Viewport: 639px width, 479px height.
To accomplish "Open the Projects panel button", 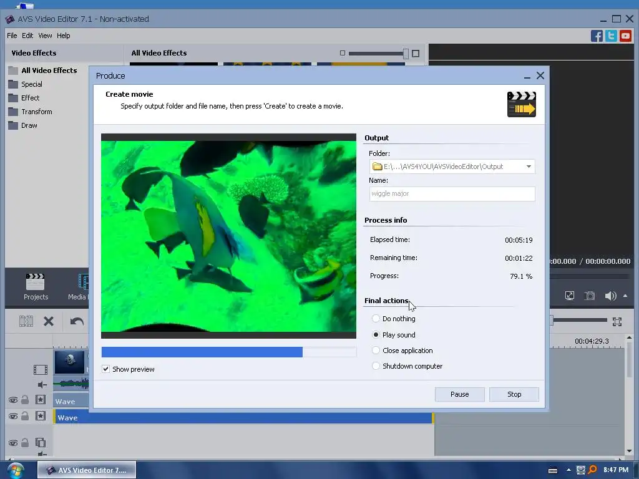I will pos(36,287).
